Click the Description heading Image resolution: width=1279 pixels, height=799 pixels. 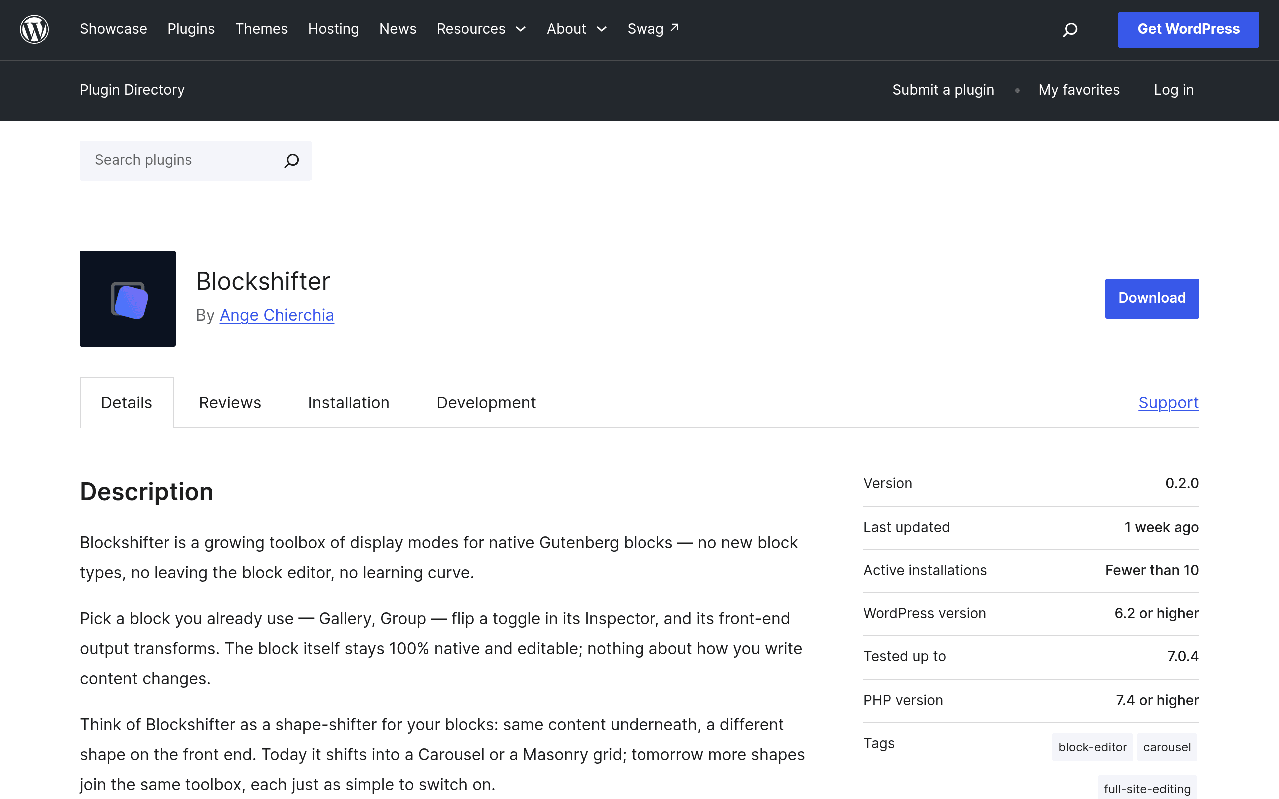147,492
